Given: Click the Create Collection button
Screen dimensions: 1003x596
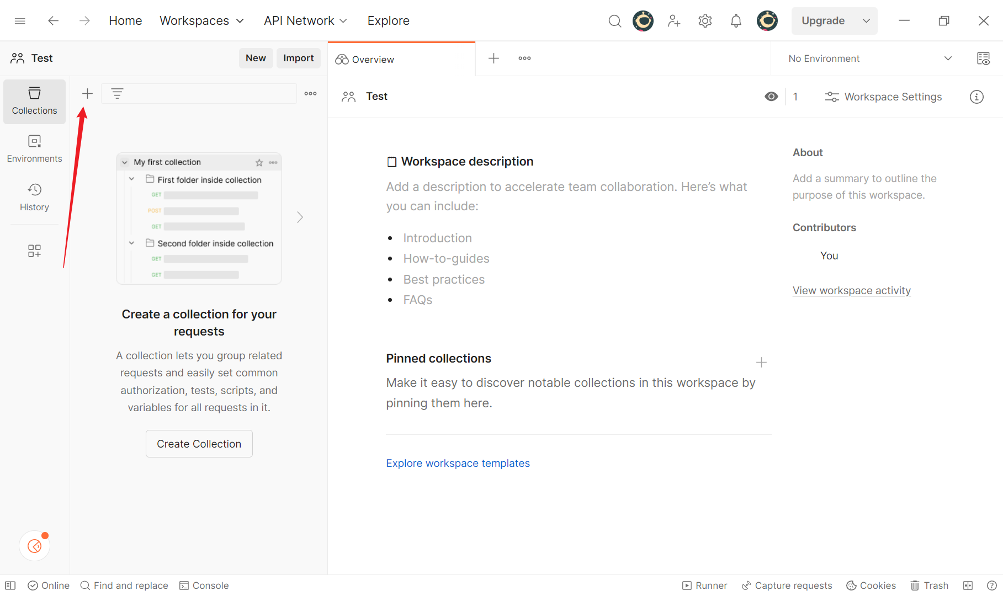Looking at the screenshot, I should point(199,444).
